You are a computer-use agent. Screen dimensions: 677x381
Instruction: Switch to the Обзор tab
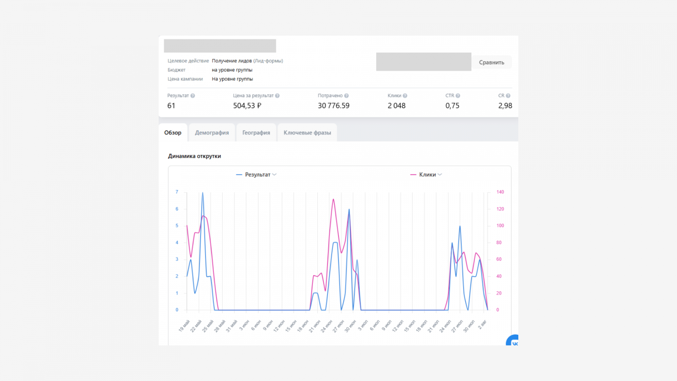[x=173, y=133]
